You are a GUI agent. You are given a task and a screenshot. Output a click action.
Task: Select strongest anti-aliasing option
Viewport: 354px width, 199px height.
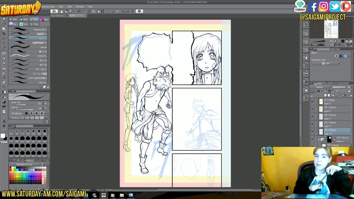[x=42, y=113]
